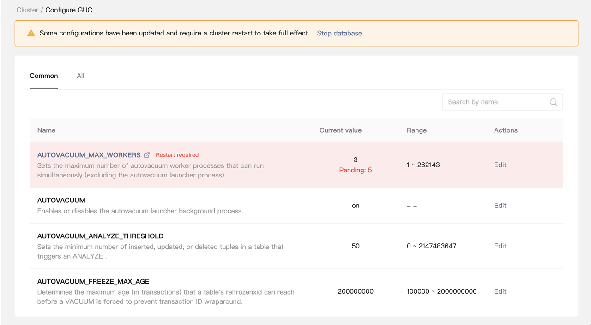Edit the AUTOVACUUM_MAX_WORKERS parameter
This screenshot has width=591, height=325.
click(500, 165)
